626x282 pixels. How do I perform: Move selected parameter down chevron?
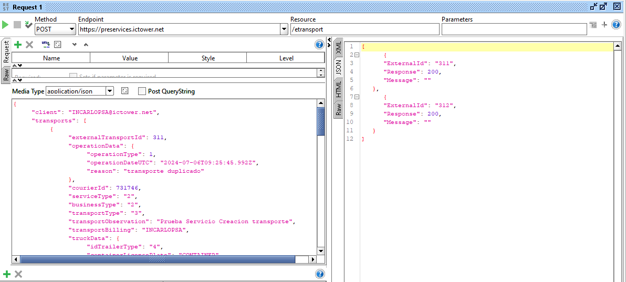coord(74,45)
